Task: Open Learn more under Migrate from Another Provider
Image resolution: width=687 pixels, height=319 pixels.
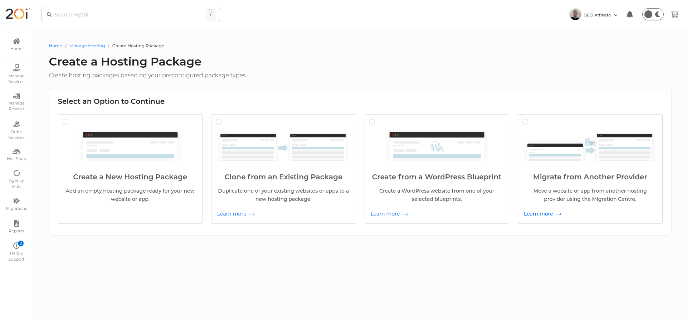Action: tap(542, 214)
